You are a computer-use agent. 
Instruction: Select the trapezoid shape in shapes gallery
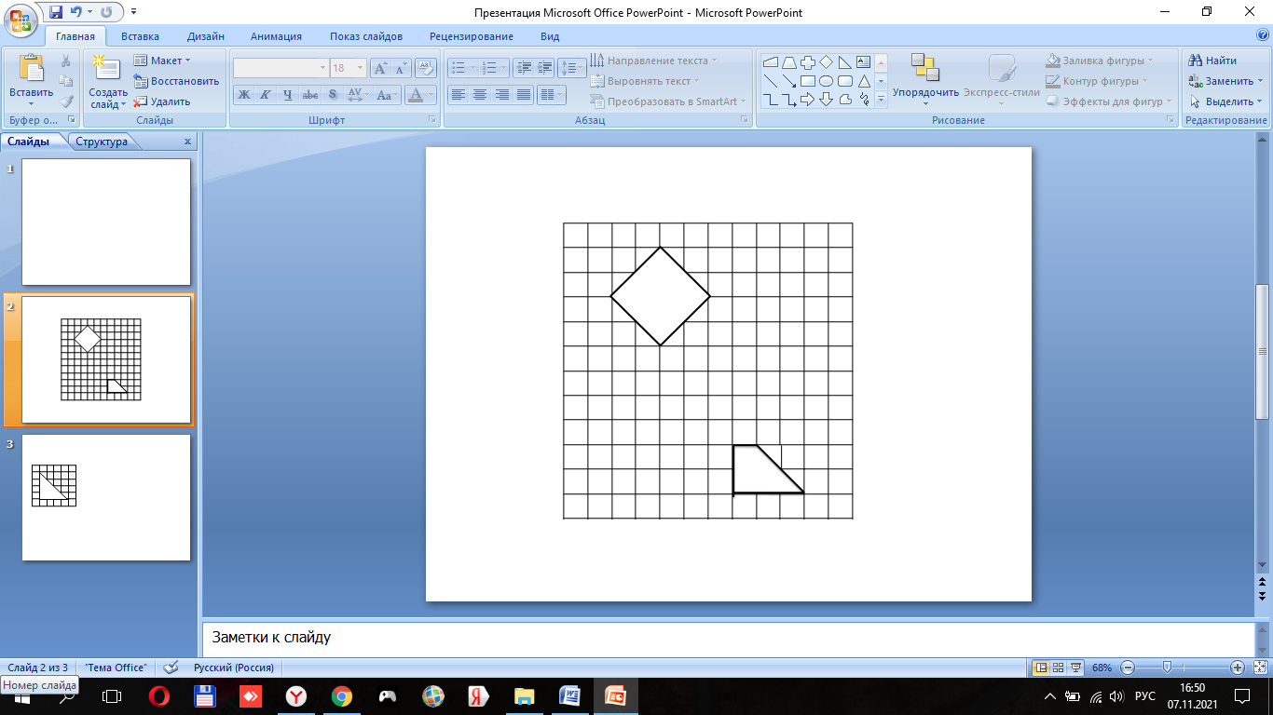(x=789, y=62)
